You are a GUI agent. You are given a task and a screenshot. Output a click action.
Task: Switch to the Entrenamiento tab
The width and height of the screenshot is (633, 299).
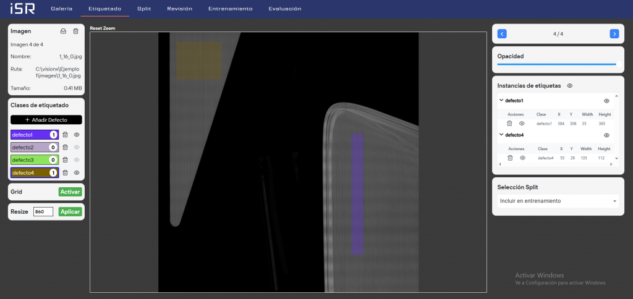point(230,9)
